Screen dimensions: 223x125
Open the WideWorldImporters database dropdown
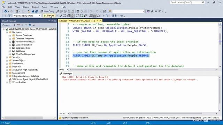(40, 16)
